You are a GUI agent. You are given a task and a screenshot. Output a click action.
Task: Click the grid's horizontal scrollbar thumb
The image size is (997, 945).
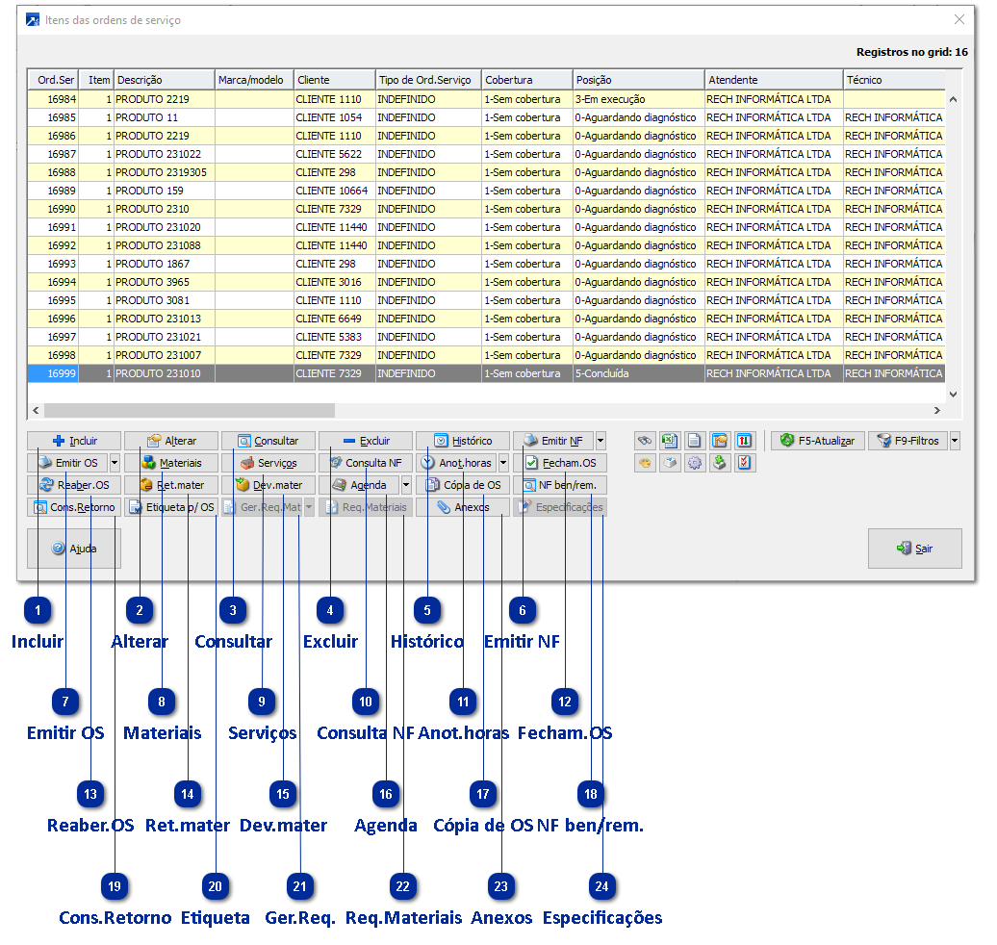point(188,410)
